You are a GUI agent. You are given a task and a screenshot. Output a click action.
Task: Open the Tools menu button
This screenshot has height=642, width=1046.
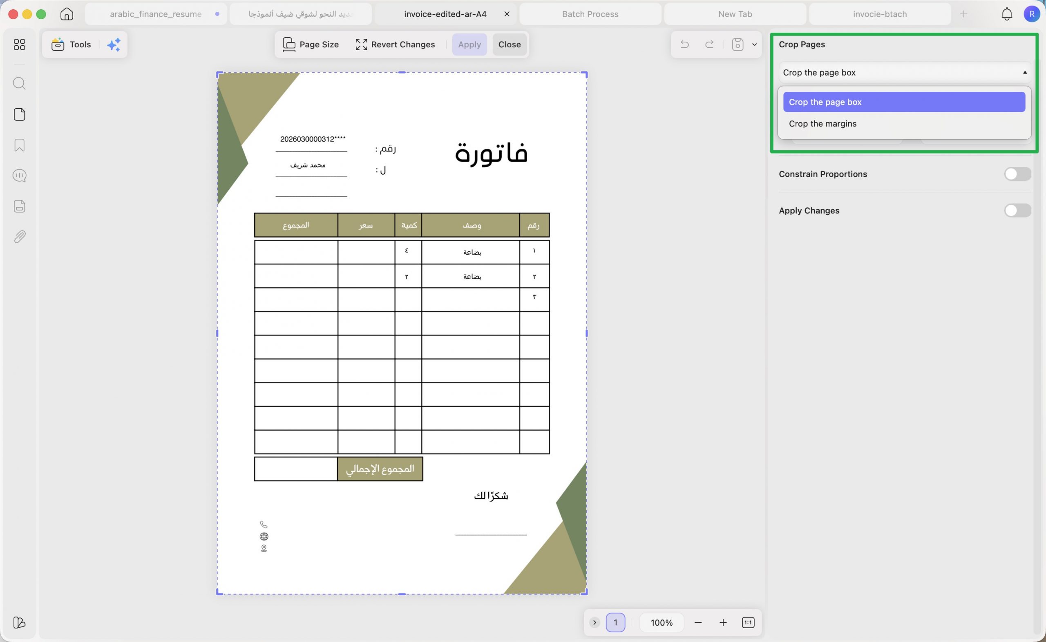[72, 44]
